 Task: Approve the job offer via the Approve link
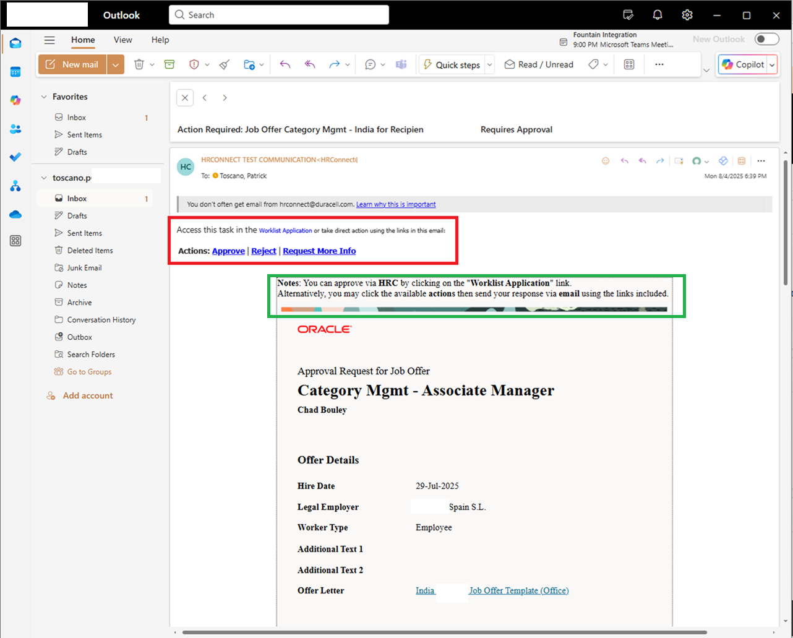coord(228,251)
